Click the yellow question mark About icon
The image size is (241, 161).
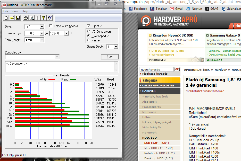44,18
